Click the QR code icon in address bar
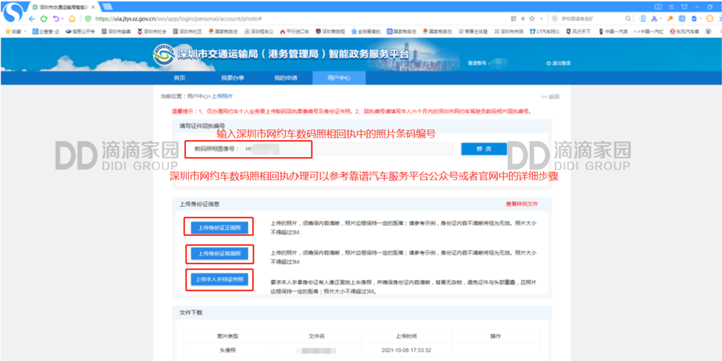The height and width of the screenshot is (361, 722). coord(514,18)
